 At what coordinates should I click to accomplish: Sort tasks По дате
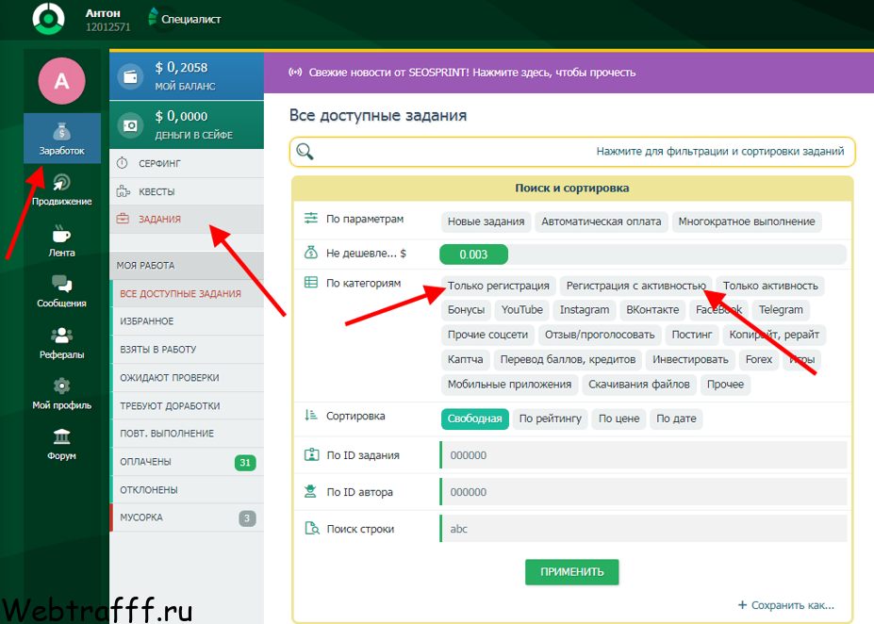pyautogui.click(x=676, y=419)
